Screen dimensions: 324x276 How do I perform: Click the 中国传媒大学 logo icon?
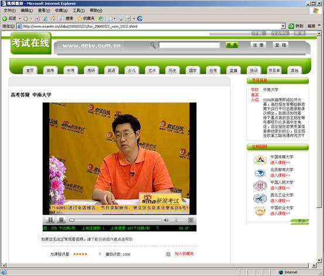[x=260, y=160]
